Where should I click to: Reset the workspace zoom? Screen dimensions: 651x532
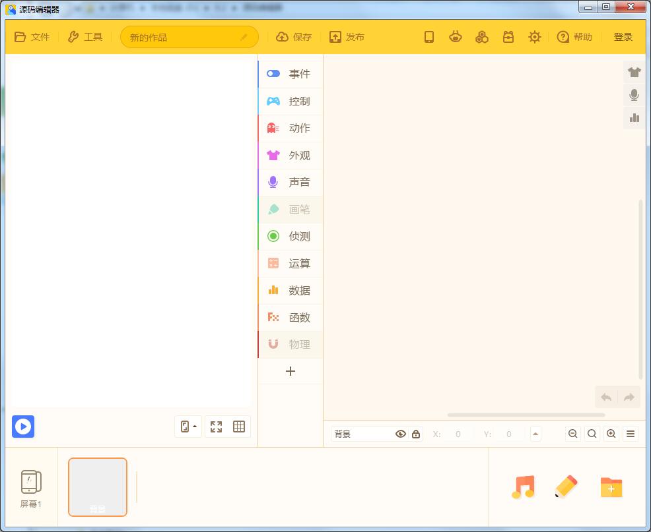(592, 434)
